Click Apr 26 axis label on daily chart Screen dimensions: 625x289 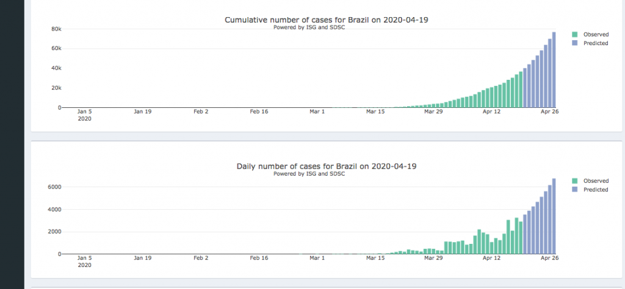(x=550, y=258)
